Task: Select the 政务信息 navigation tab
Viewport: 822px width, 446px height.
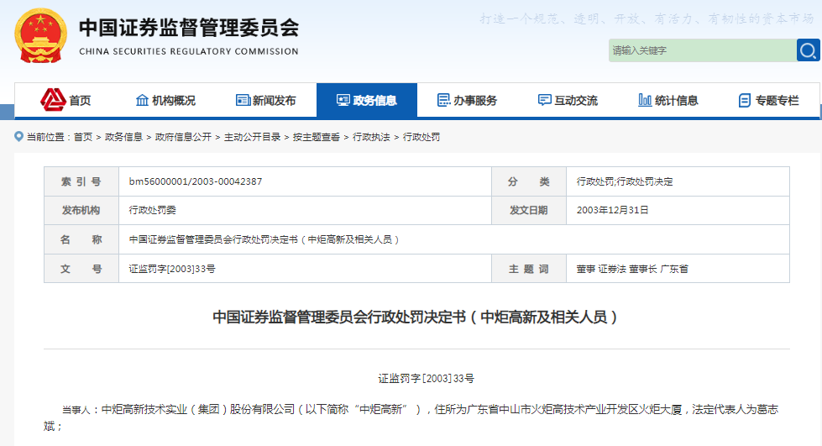Action: point(367,100)
